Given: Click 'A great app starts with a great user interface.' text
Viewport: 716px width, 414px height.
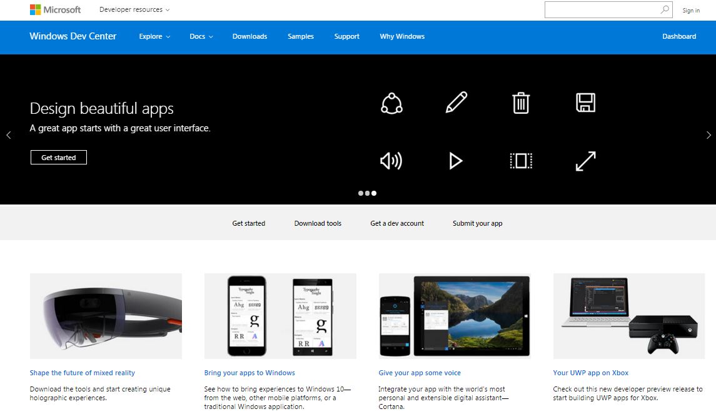Looking at the screenshot, I should [120, 128].
